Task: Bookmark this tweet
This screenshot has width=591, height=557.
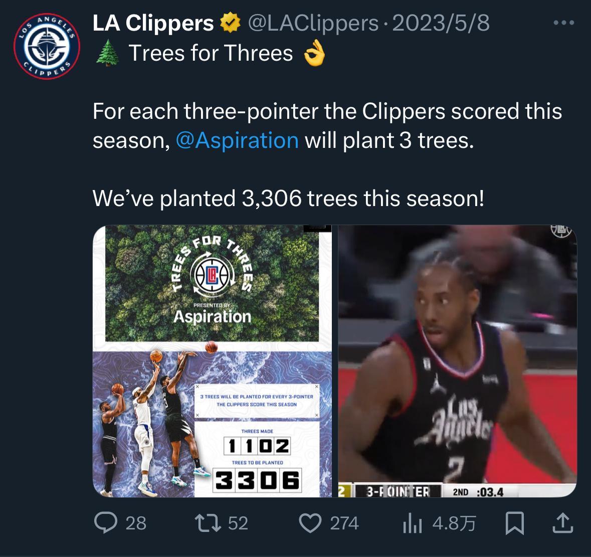Action: 514,523
